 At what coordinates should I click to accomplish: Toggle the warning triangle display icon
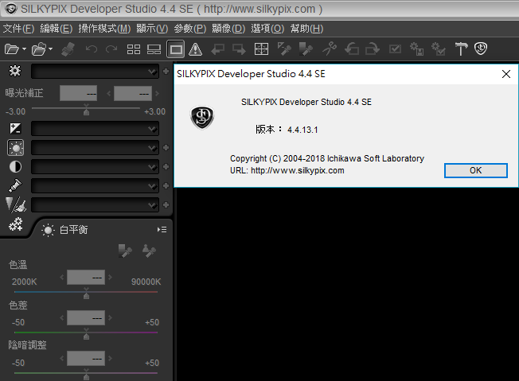tap(196, 49)
